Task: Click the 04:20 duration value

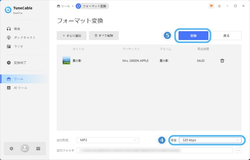Action: tap(201, 61)
